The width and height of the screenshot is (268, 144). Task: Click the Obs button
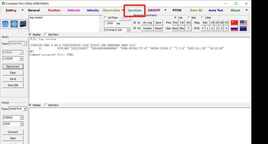[x=182, y=28]
